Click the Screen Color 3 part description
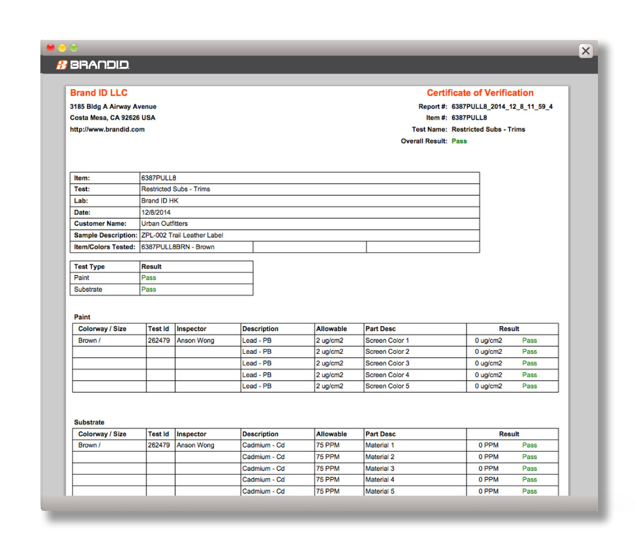This screenshot has height=550, width=636. (x=387, y=364)
